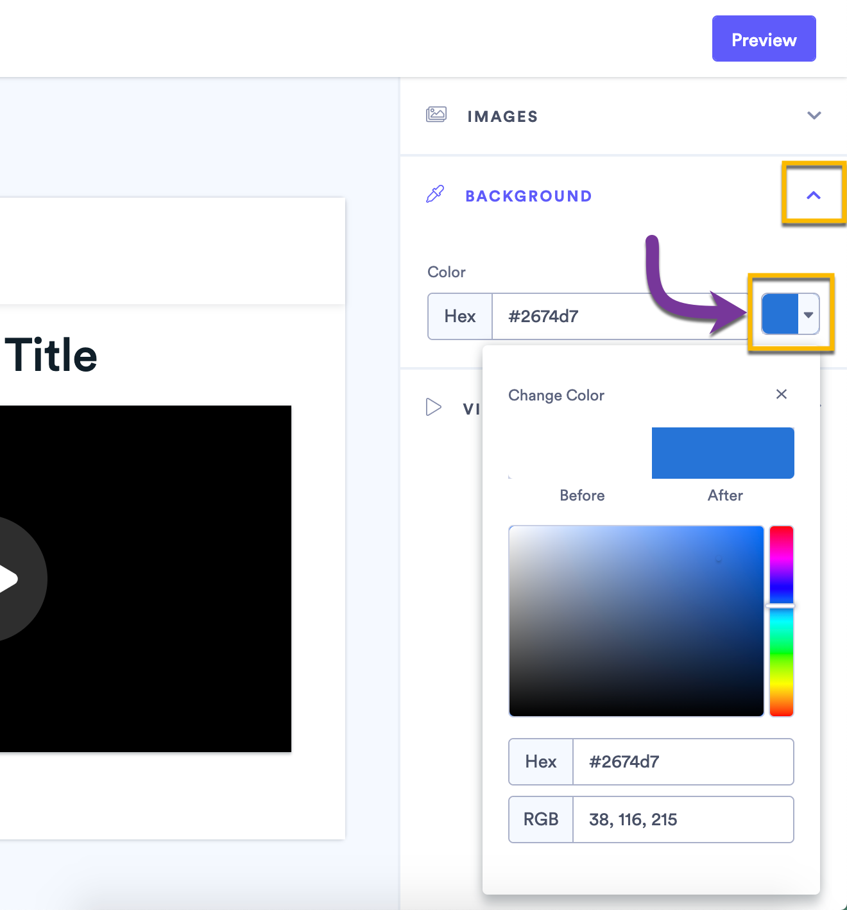Click the Video section play triangle icon
Screen dimensions: 847x910
[x=434, y=407]
